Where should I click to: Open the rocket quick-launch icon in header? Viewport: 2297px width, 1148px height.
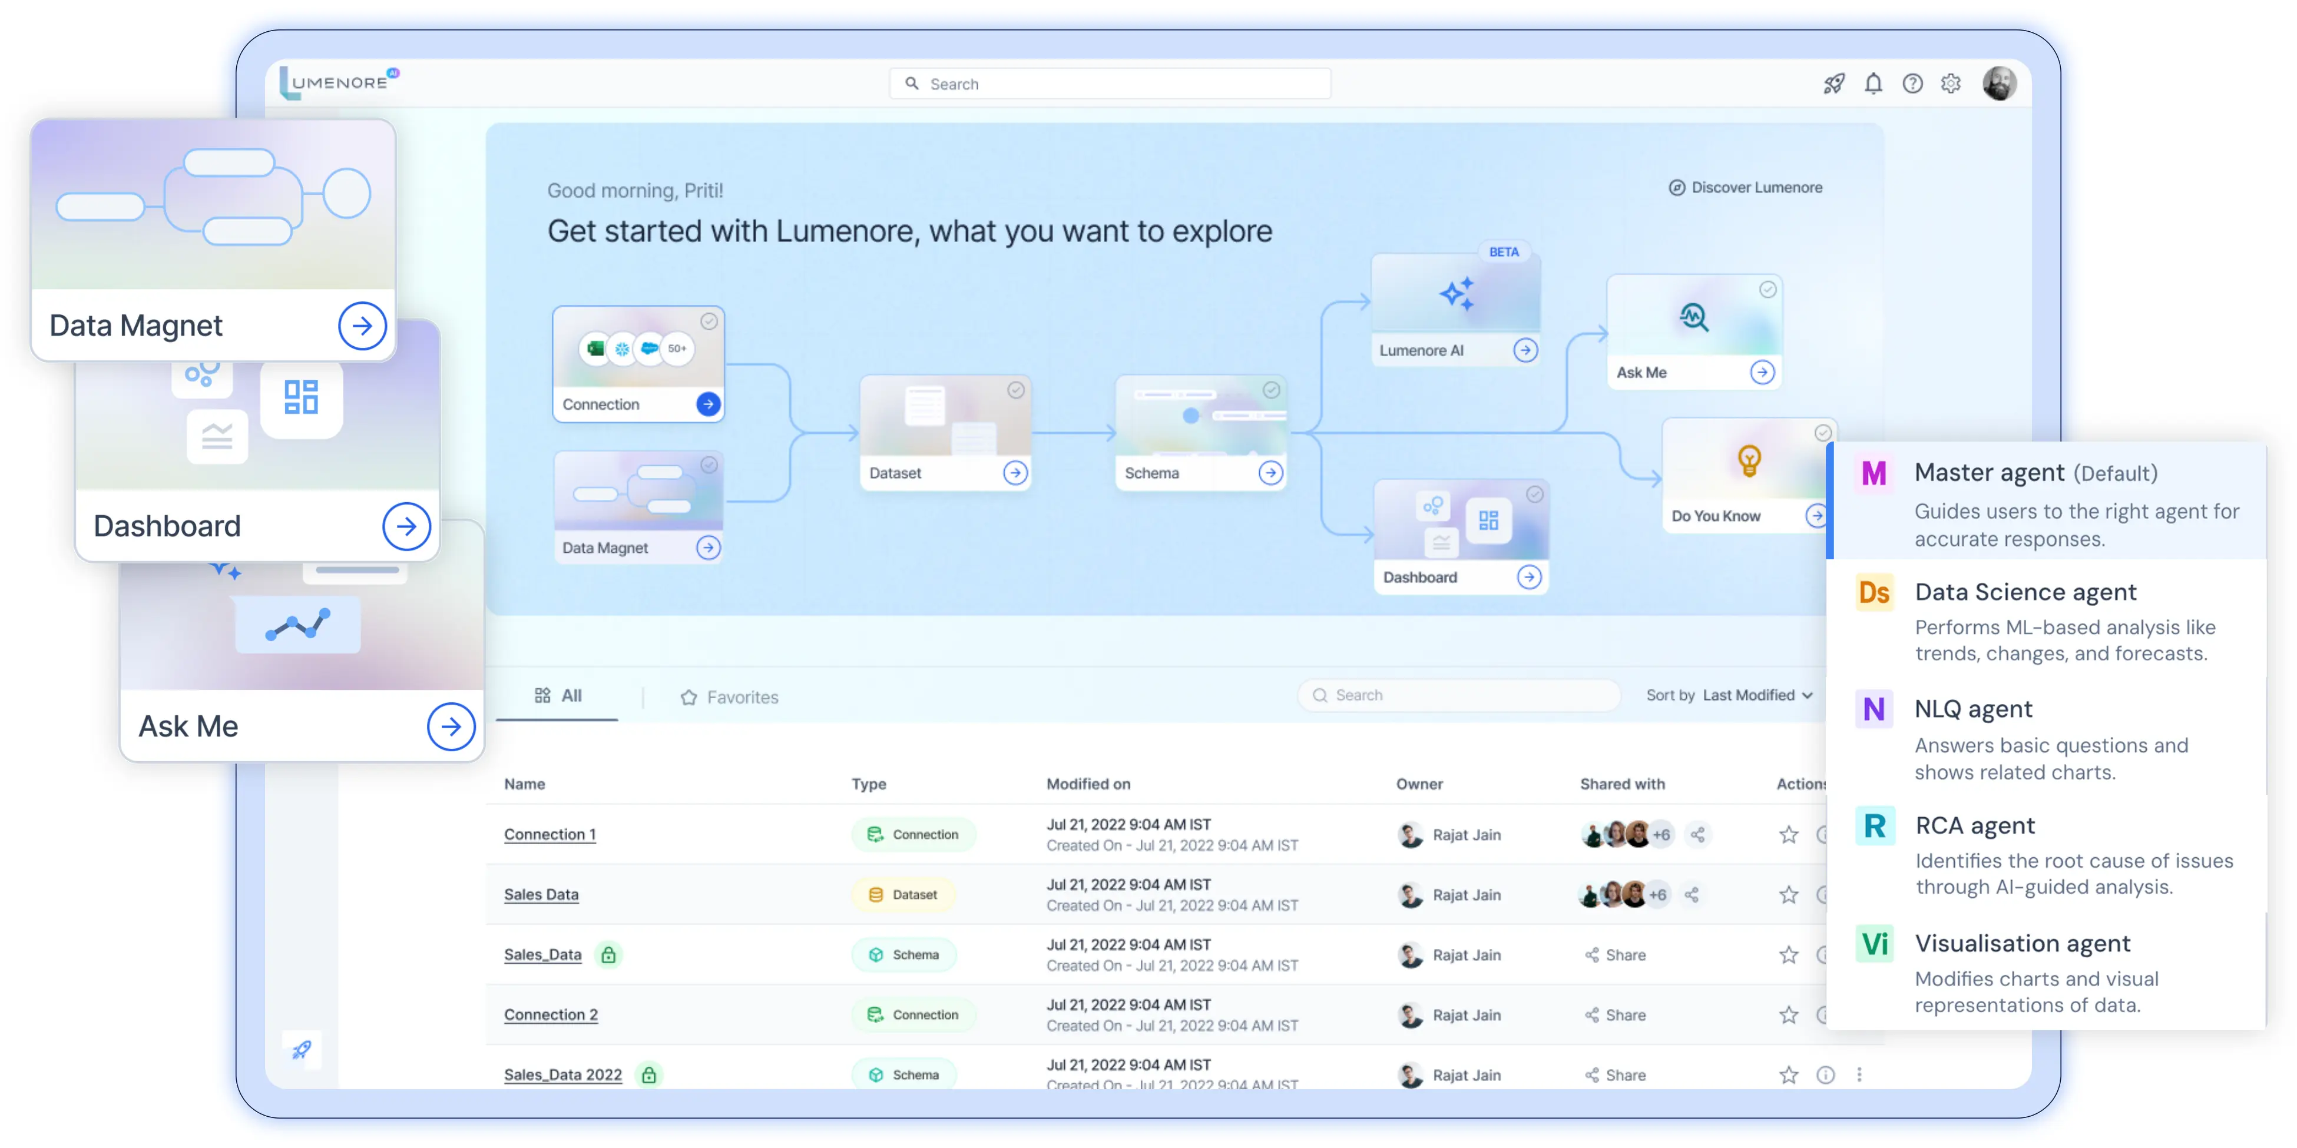click(x=1834, y=83)
